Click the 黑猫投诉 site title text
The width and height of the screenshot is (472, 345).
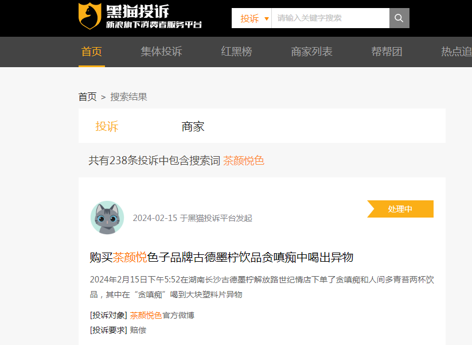[x=138, y=10]
